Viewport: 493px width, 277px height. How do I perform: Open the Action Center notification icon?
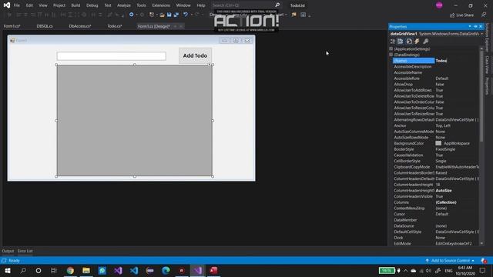coord(483,270)
